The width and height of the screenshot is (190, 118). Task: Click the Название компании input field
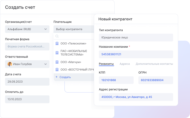pyautogui.click(x=136, y=54)
